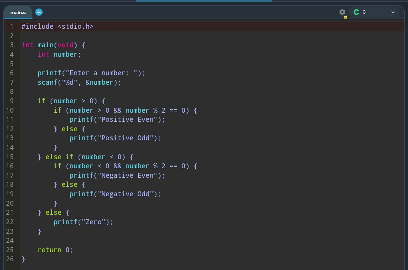Open editor settings via the gear icon
The width and height of the screenshot is (408, 270).
coord(342,12)
